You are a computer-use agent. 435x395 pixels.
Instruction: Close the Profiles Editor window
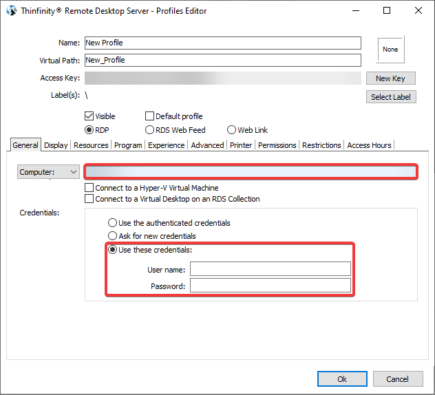[x=418, y=11]
